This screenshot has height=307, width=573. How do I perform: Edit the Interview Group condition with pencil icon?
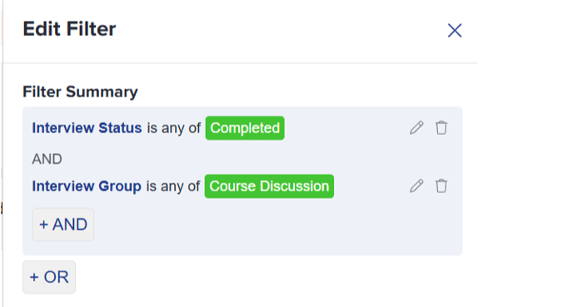tap(416, 186)
